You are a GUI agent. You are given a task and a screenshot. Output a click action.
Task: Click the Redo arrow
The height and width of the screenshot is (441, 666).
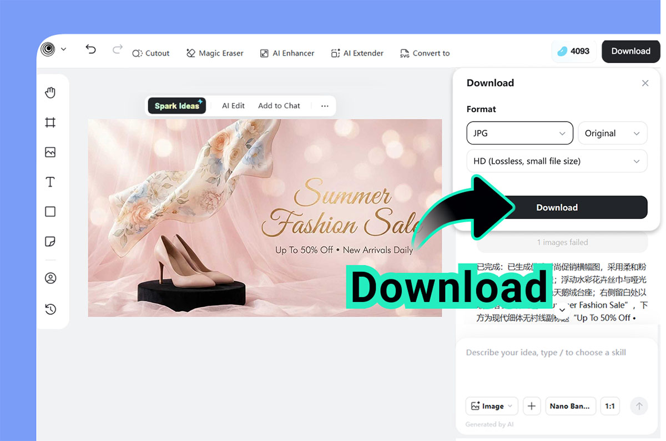pyautogui.click(x=117, y=49)
